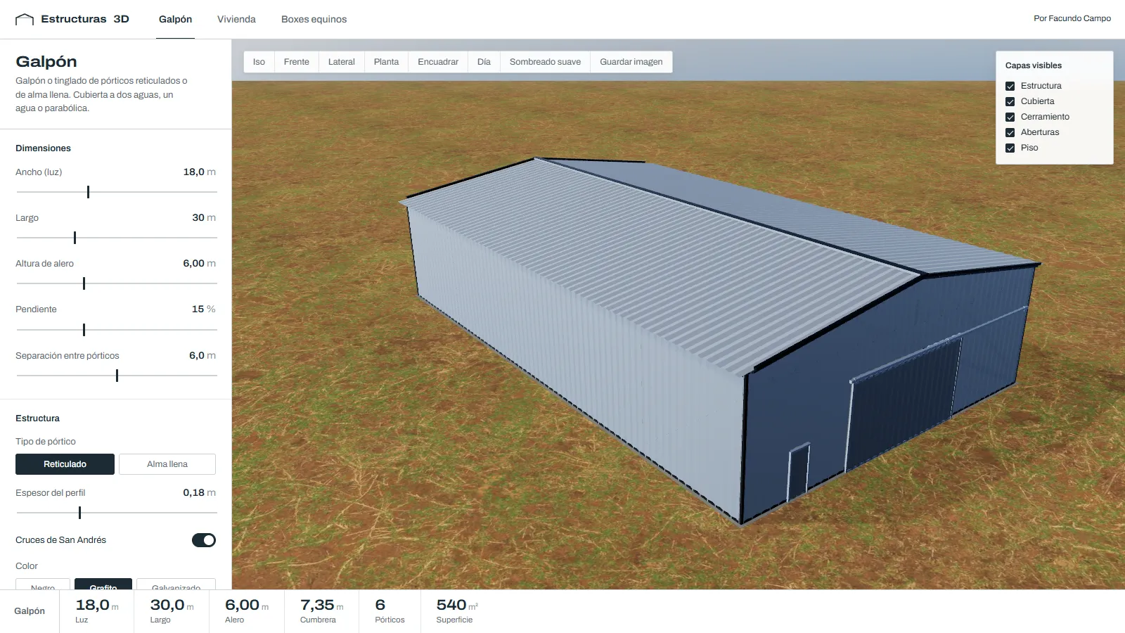
Task: Click the 540 m² Superficie stat
Action: [x=457, y=610]
